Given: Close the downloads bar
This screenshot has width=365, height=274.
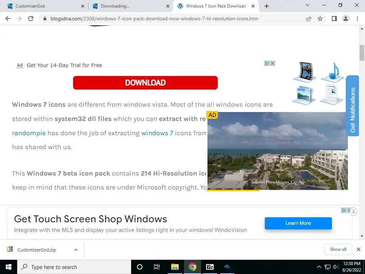Looking at the screenshot, I should tap(359, 249).
